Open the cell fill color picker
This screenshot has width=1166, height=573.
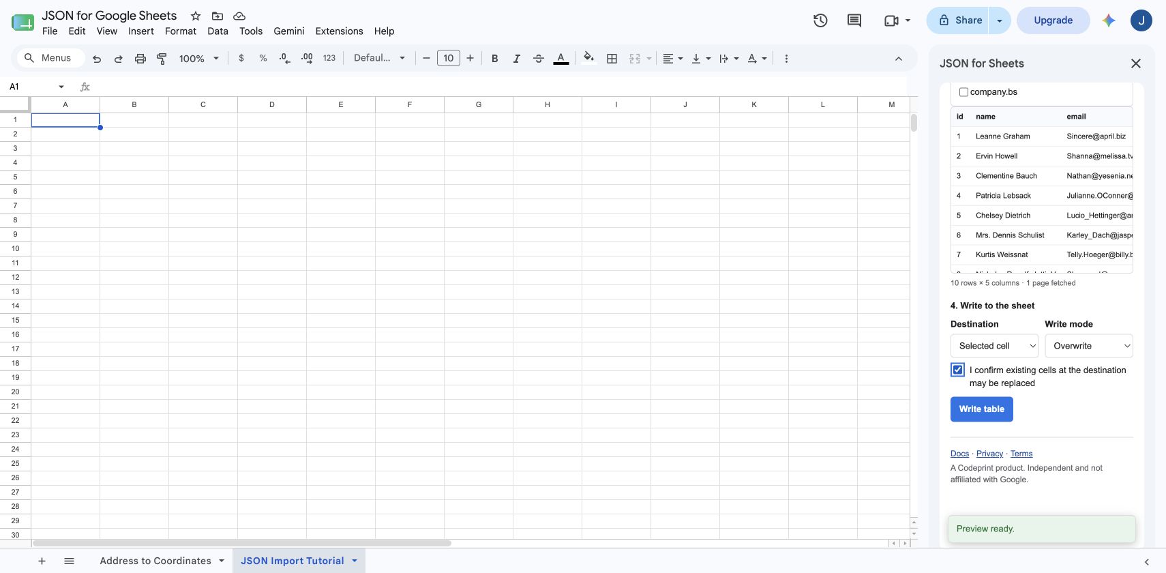(x=589, y=58)
